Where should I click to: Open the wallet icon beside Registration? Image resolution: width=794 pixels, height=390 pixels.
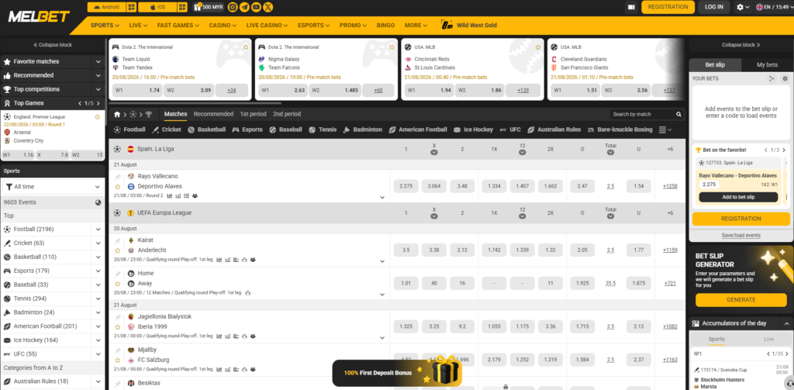click(x=631, y=7)
